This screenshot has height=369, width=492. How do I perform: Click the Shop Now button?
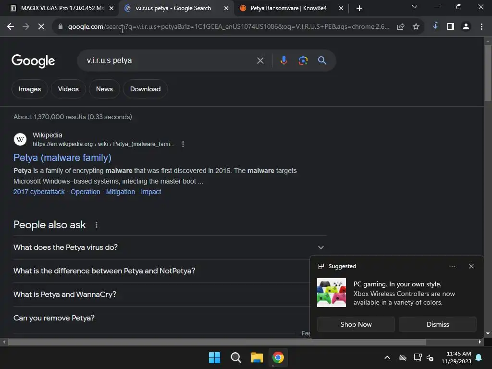tap(356, 324)
